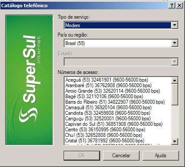Click the access numbers scrollbar thumb

pos(175,94)
